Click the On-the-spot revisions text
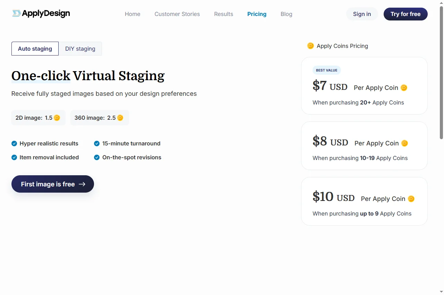 [x=132, y=157]
